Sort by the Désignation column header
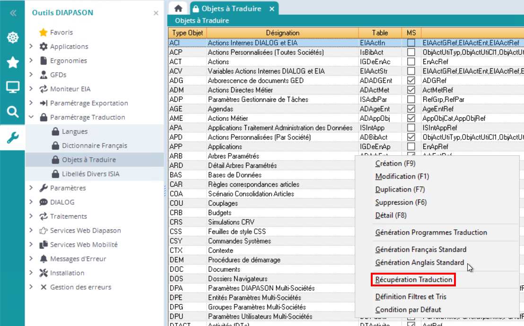The height and width of the screenshot is (326, 524). pos(282,33)
